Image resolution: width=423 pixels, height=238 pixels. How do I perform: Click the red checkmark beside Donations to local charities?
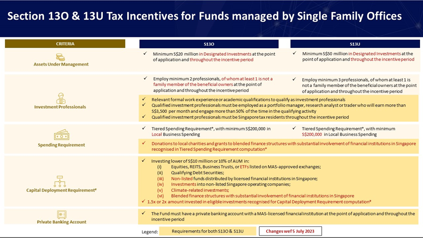pos(144,143)
